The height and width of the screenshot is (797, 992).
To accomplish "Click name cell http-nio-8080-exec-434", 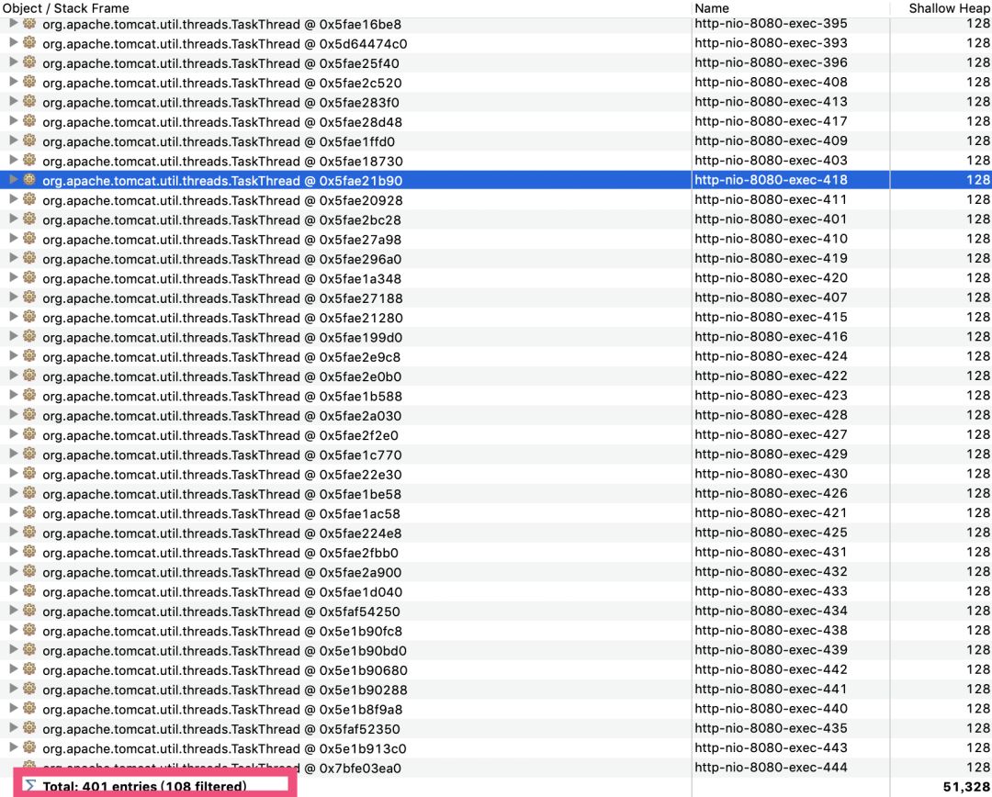I will tap(771, 611).
